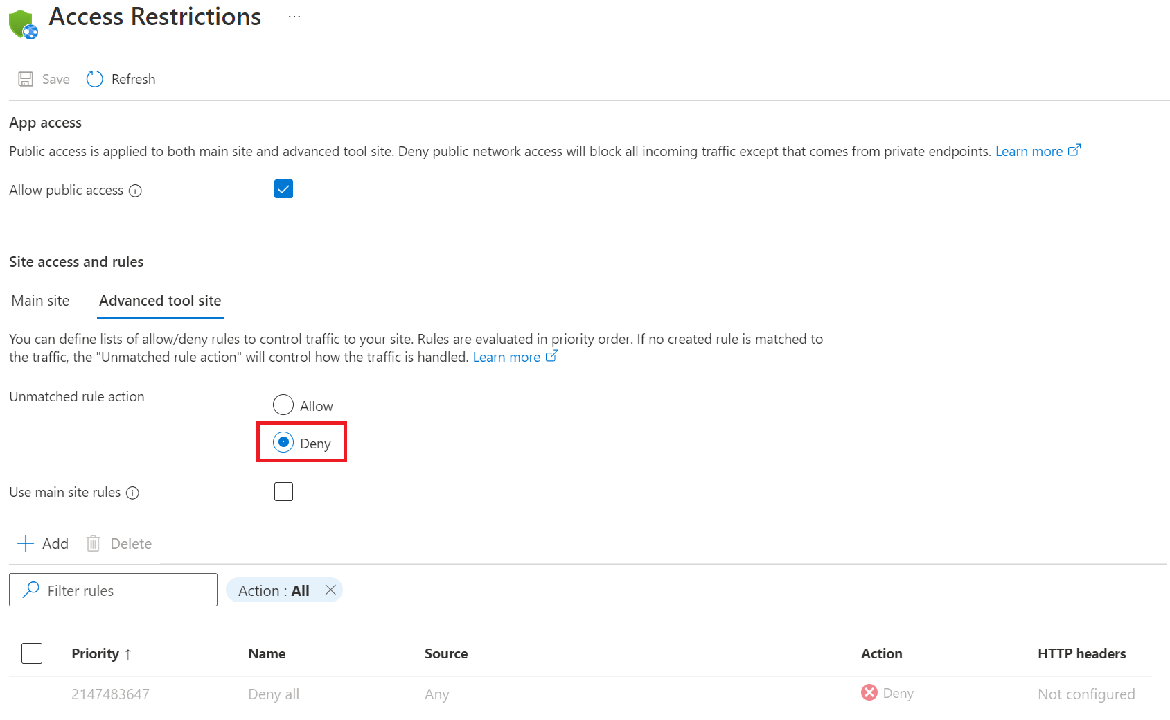Click the Save disk icon
Viewport: 1170px width, 720px height.
26,79
